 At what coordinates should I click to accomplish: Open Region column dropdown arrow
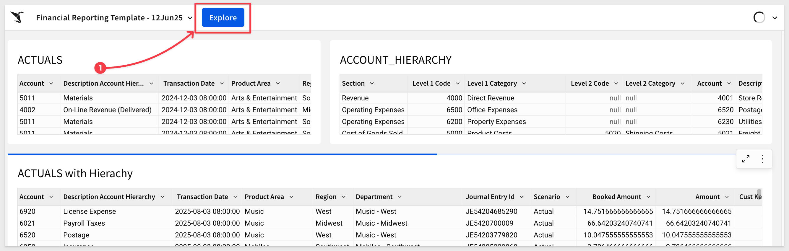344,197
